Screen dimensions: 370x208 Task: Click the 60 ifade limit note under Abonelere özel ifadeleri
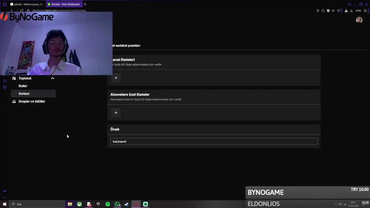[x=146, y=99]
